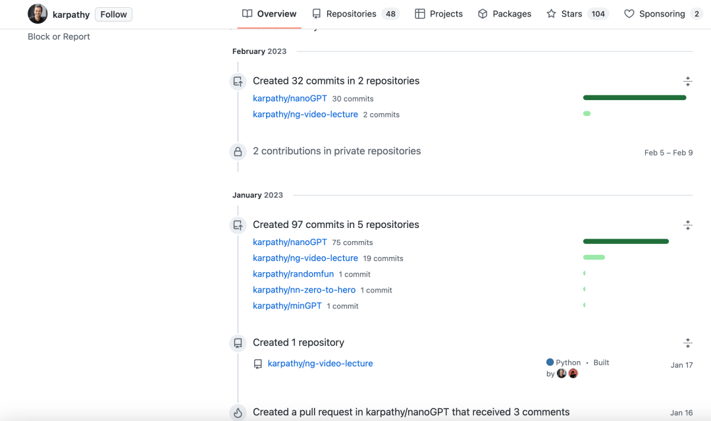Open the Packages tab
The width and height of the screenshot is (711, 421).
coord(504,14)
